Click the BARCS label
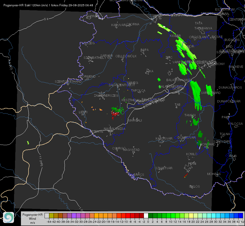 click(139, 175)
